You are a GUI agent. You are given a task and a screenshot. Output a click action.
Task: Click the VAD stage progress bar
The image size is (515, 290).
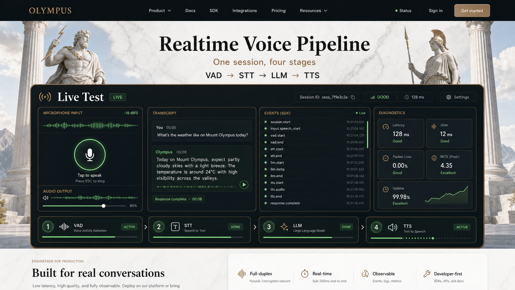pyautogui.click(x=90, y=237)
